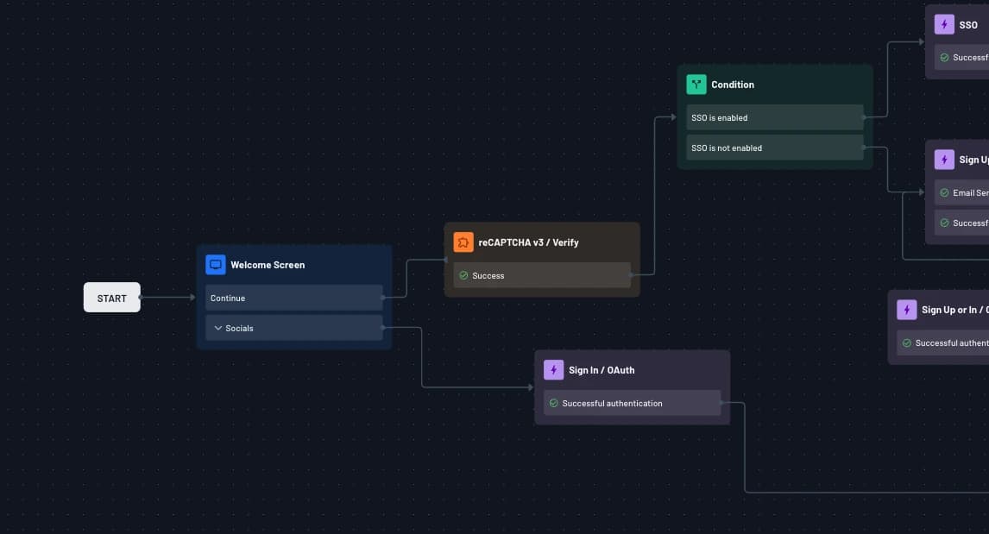This screenshot has height=534, width=989.
Task: Click the purple lightning icon on Sign In / OAuth
Action: click(x=554, y=370)
